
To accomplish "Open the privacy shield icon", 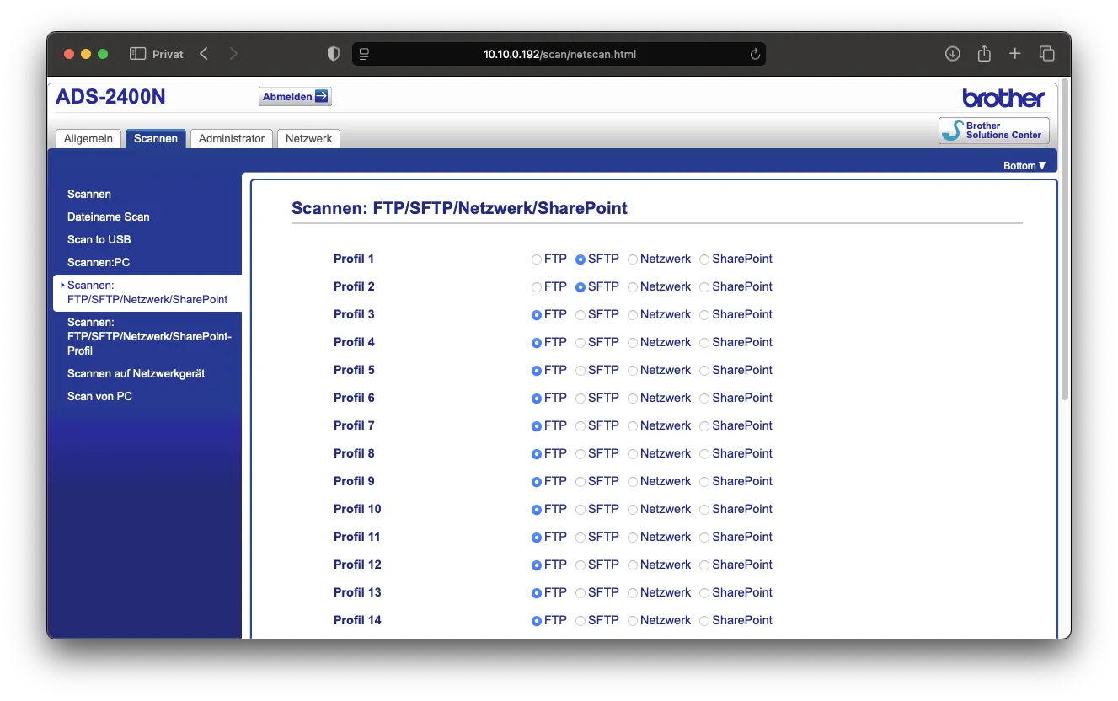I will [333, 54].
